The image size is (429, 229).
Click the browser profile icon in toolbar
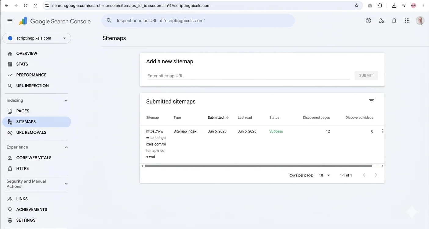[413, 5]
